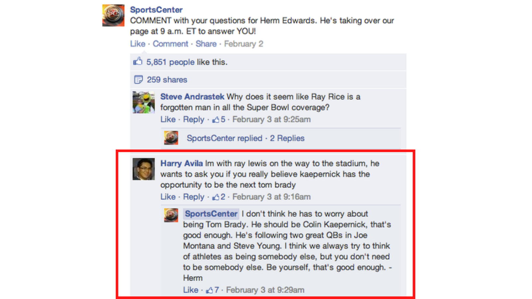Click SportsCenter avatar beside Herm's reply
This screenshot has height=299, width=532.
point(171,215)
